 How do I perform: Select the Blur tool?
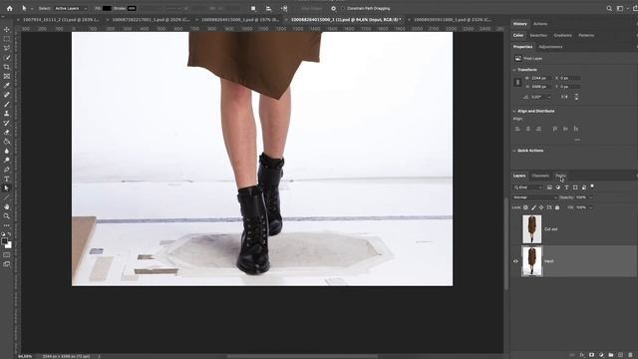tap(7, 151)
